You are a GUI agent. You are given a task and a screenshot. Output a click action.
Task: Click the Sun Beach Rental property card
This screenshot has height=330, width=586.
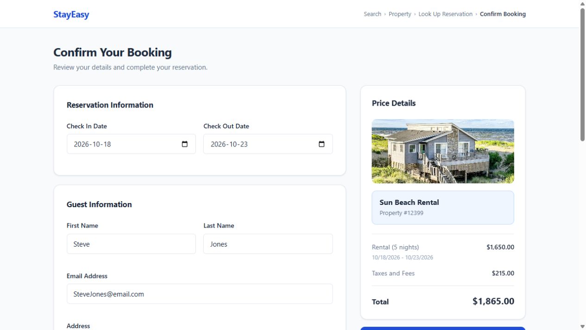click(x=443, y=208)
